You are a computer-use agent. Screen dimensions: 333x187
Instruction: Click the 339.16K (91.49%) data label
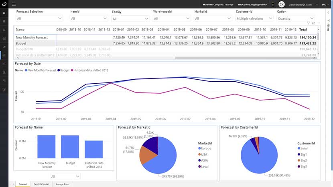click(279, 175)
